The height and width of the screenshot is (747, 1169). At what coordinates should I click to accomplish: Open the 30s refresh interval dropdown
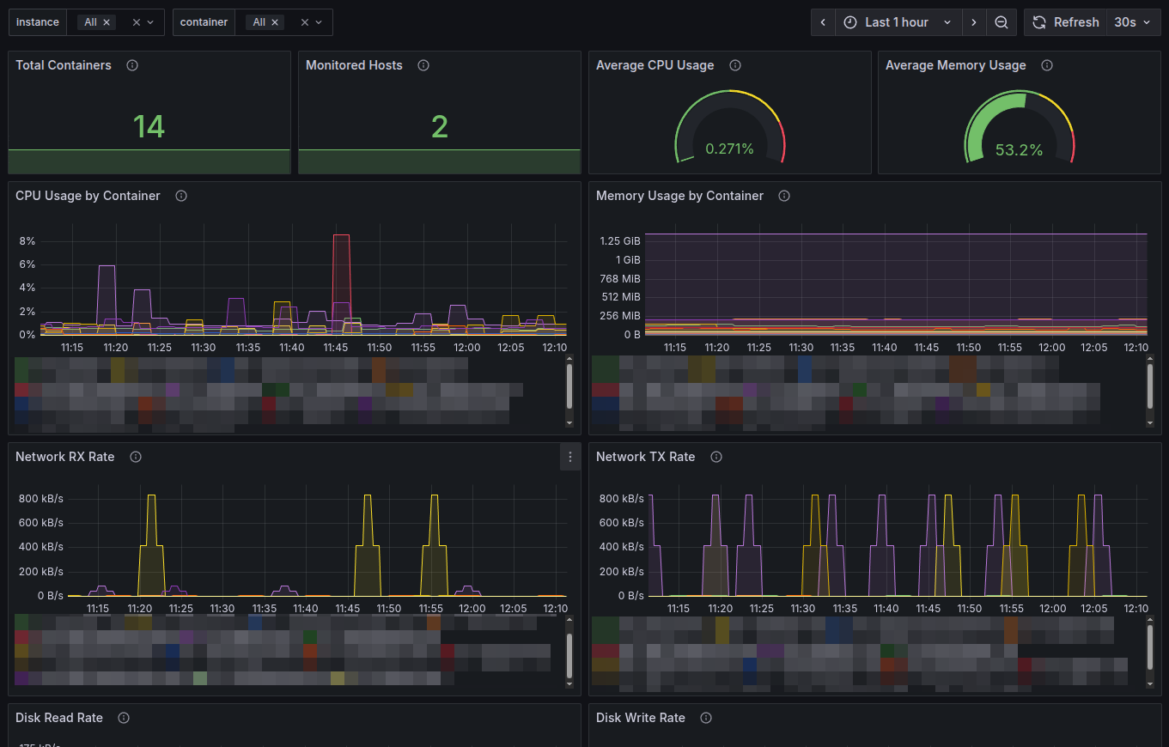1134,21
